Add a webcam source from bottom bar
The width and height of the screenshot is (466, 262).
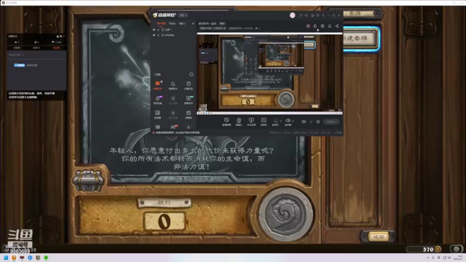(239, 122)
